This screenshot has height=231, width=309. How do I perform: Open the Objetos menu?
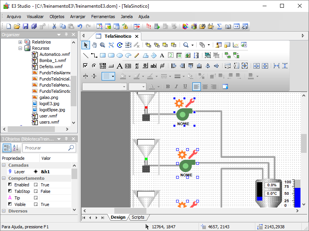point(57,17)
